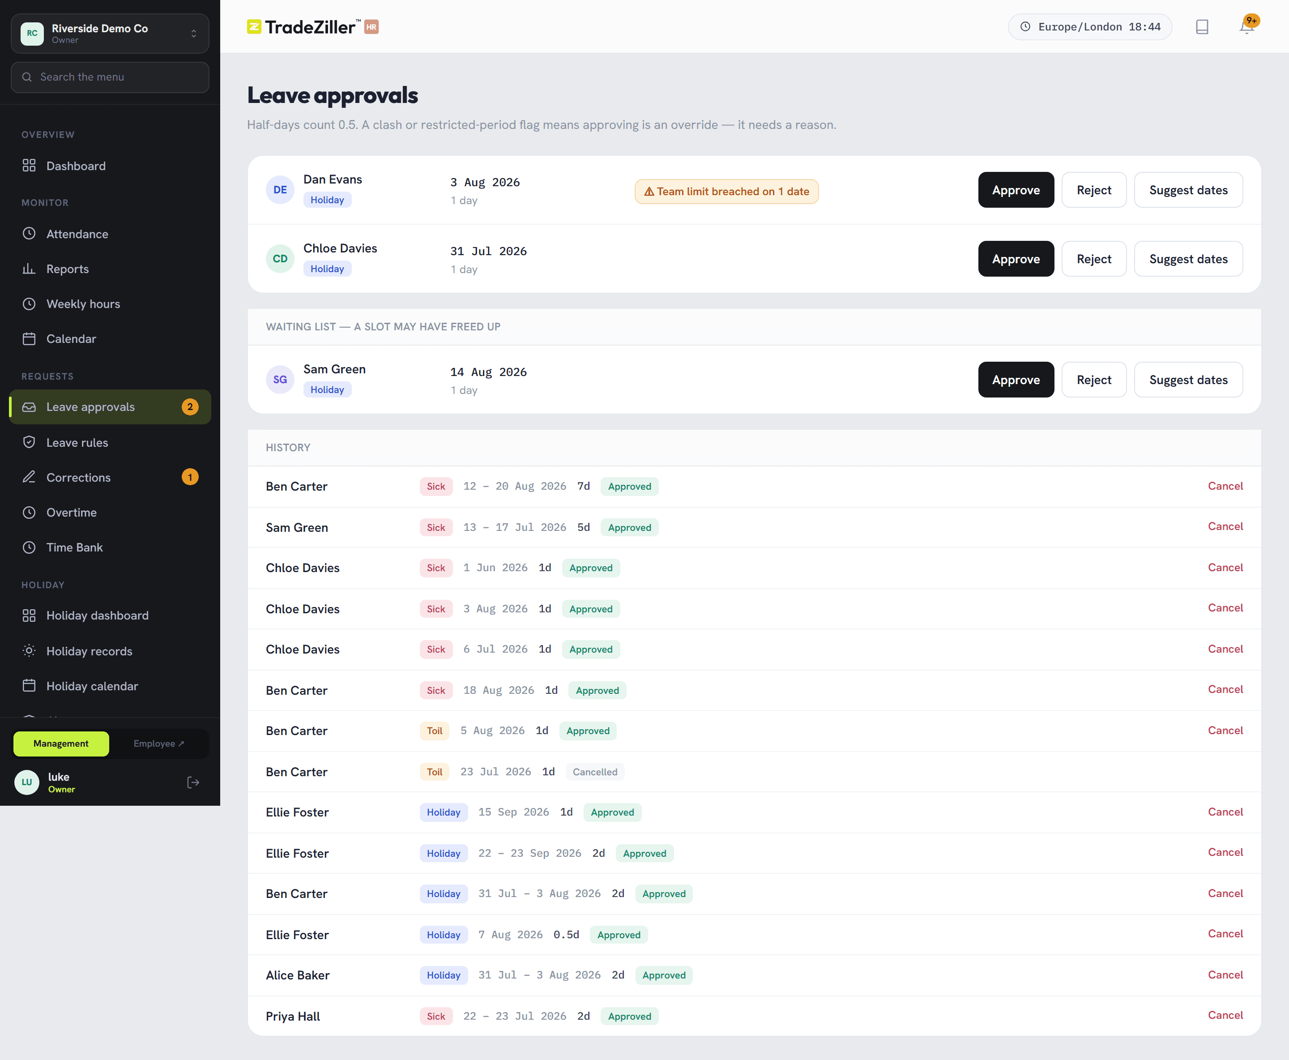Click the Time Bank clock icon

pos(29,547)
